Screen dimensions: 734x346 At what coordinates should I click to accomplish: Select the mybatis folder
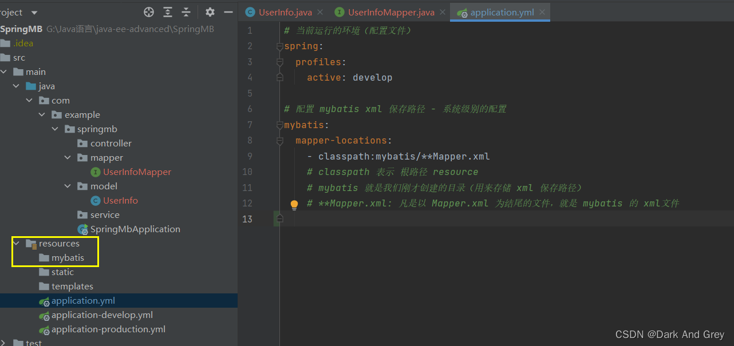68,257
